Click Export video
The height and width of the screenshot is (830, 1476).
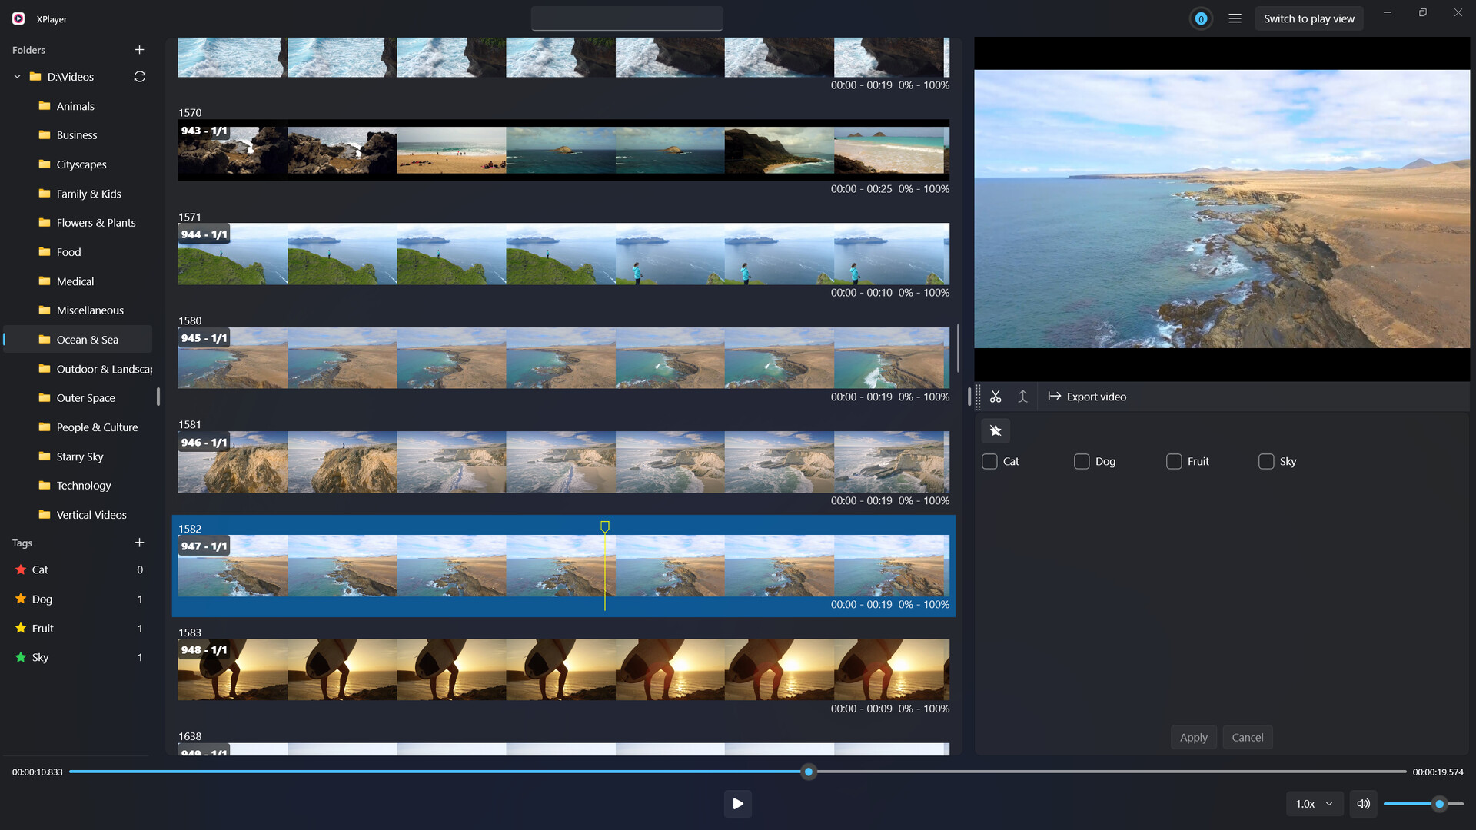[x=1087, y=397]
